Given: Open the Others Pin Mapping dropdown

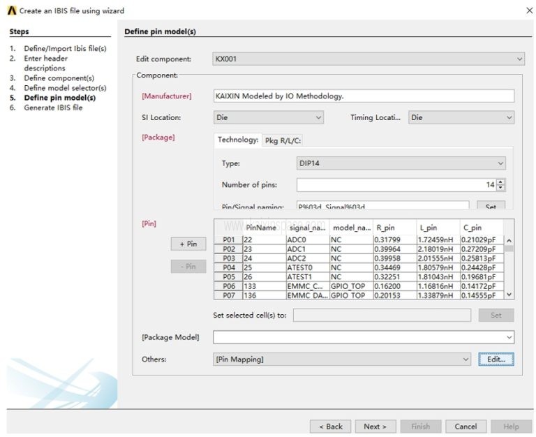Looking at the screenshot, I should (x=343, y=360).
